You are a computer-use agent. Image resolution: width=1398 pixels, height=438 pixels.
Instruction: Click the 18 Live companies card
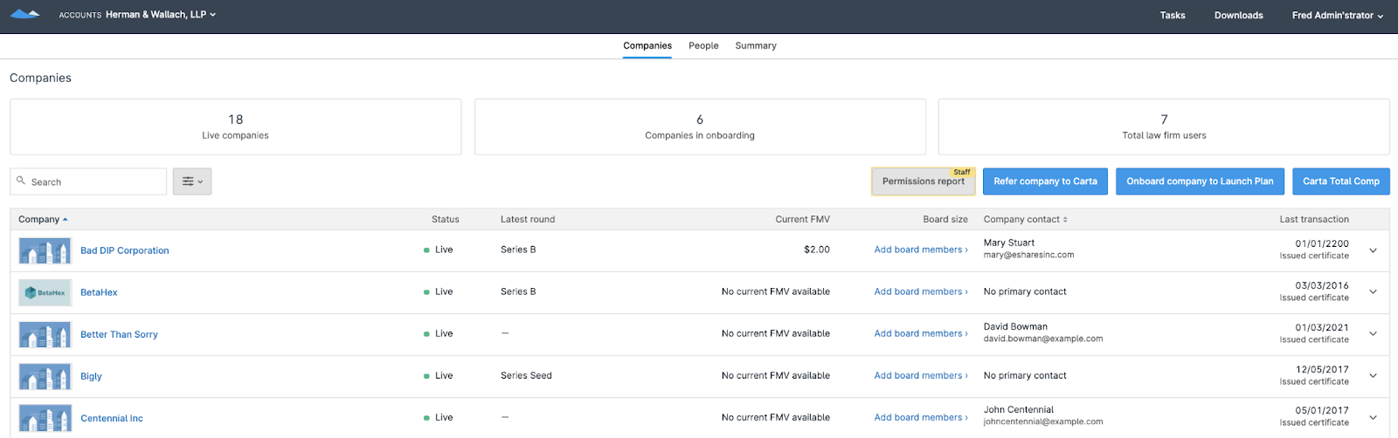[236, 127]
